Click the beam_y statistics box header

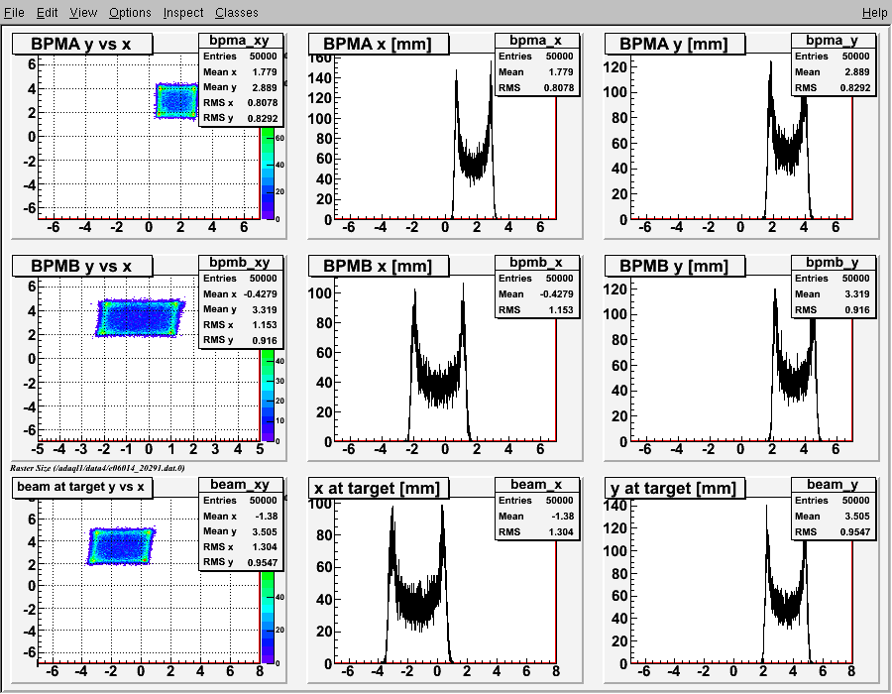pyautogui.click(x=834, y=484)
